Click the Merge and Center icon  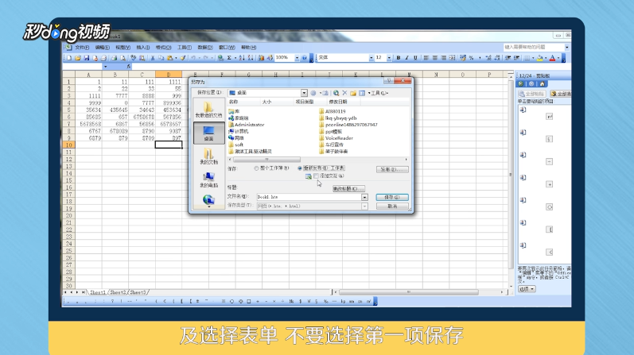452,58
